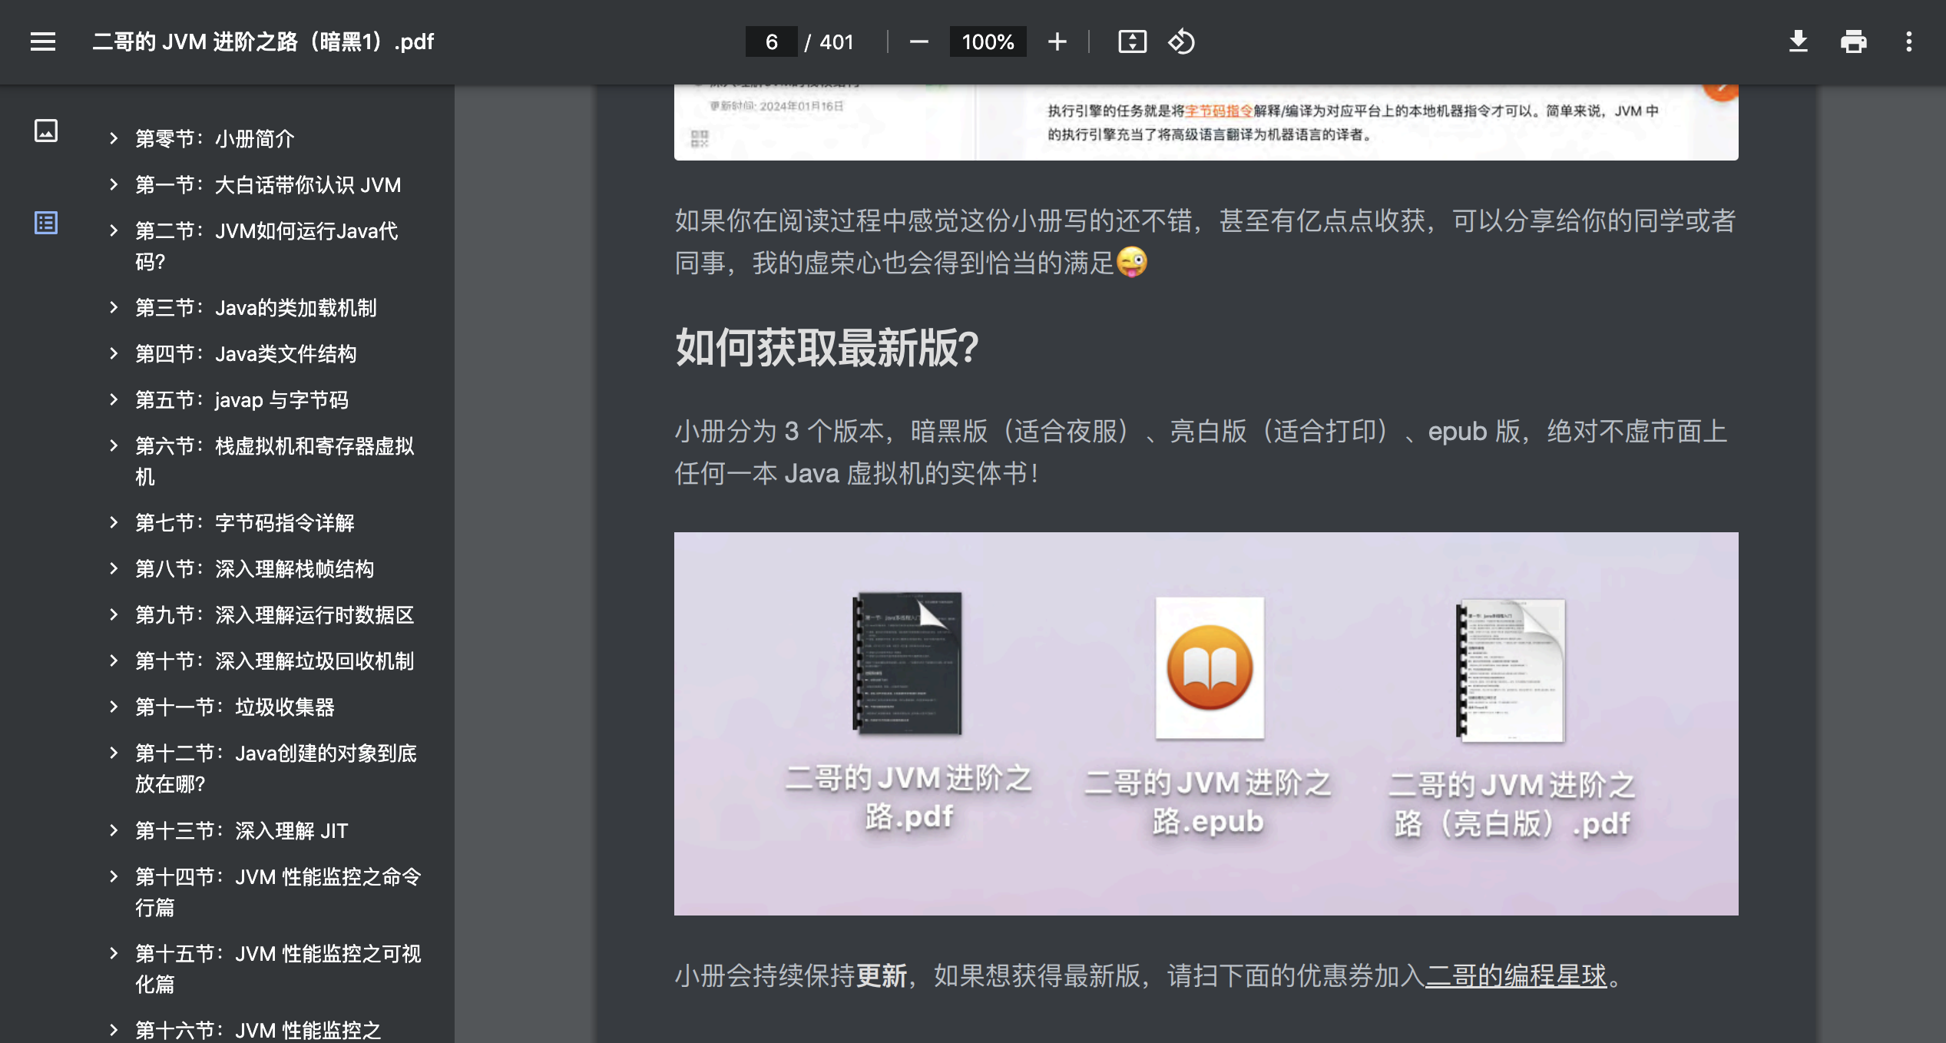Click the page number field showing 6
The image size is (1946, 1043).
(770, 42)
